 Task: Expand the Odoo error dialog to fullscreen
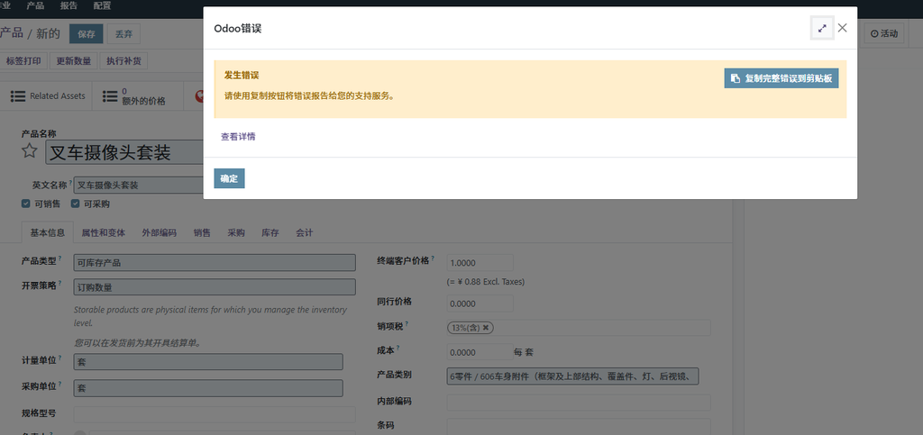822,28
